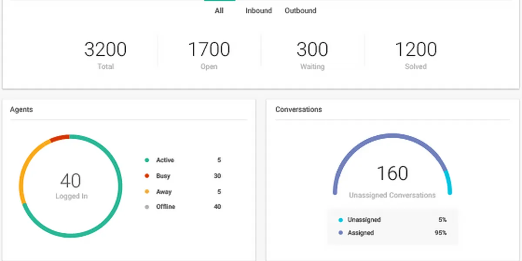Click the Conversations panel heading
522x261 pixels.
(x=298, y=110)
